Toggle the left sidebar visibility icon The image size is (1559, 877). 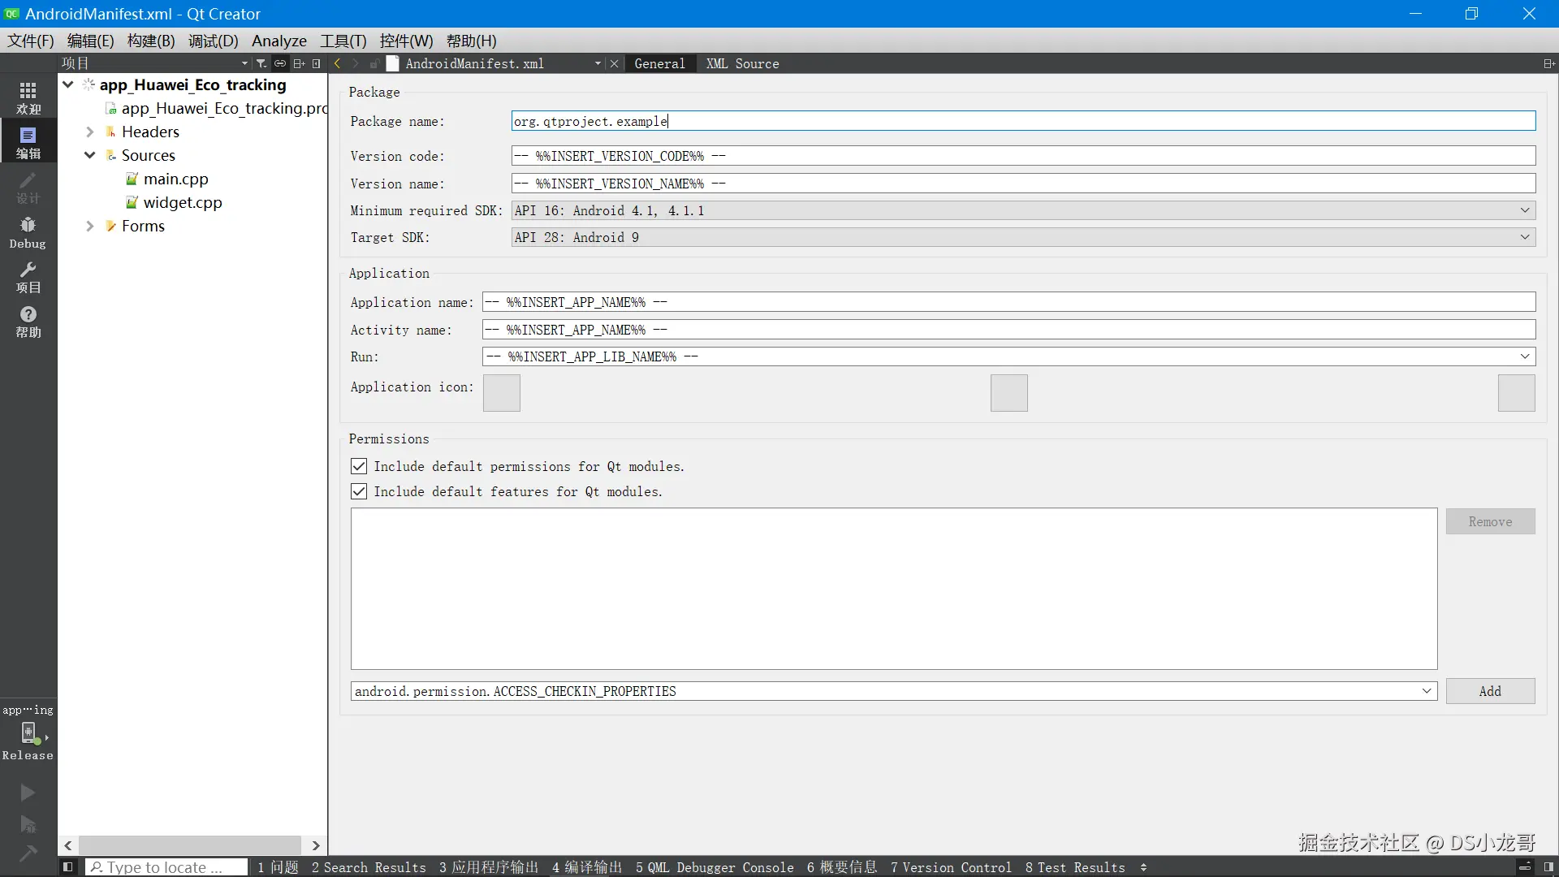(68, 867)
